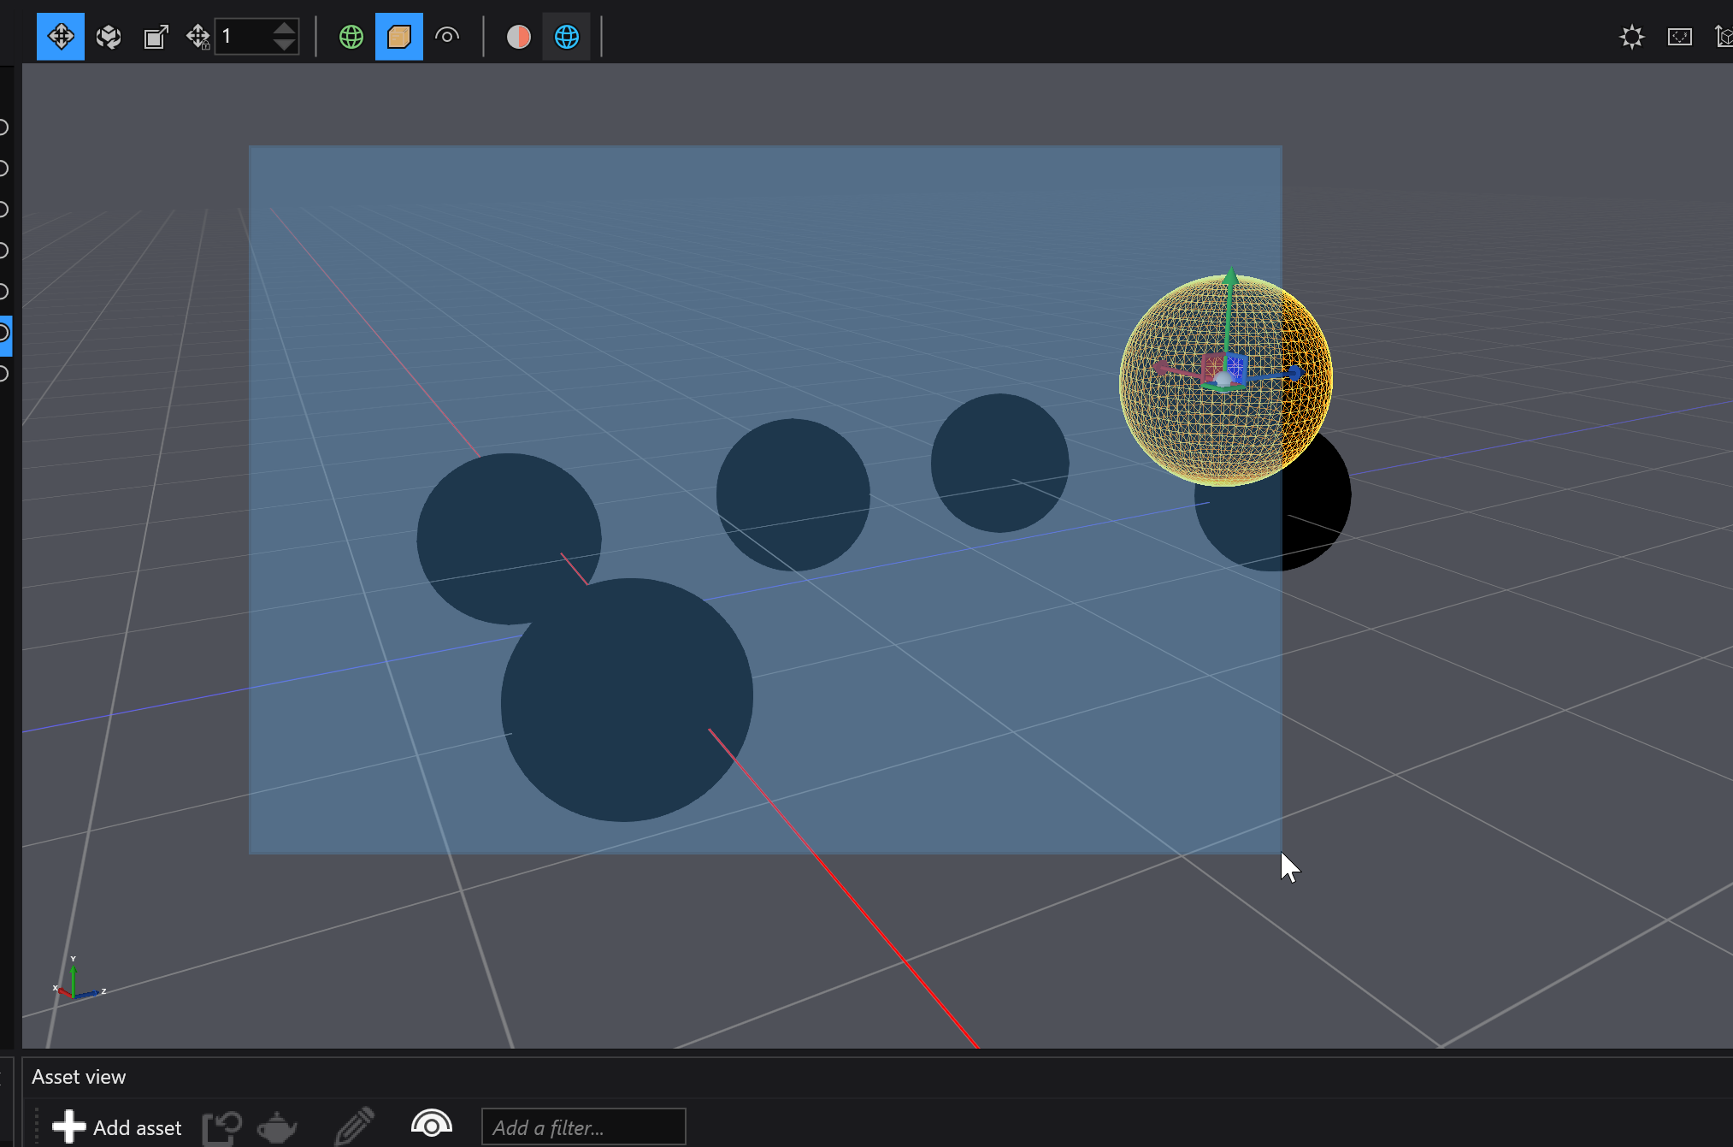The image size is (1733, 1147).
Task: Decrease snap value with down arrow
Action: point(285,45)
